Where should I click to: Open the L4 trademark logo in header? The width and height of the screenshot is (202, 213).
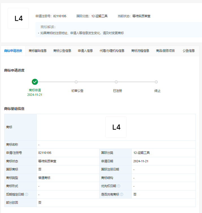pos(18,19)
